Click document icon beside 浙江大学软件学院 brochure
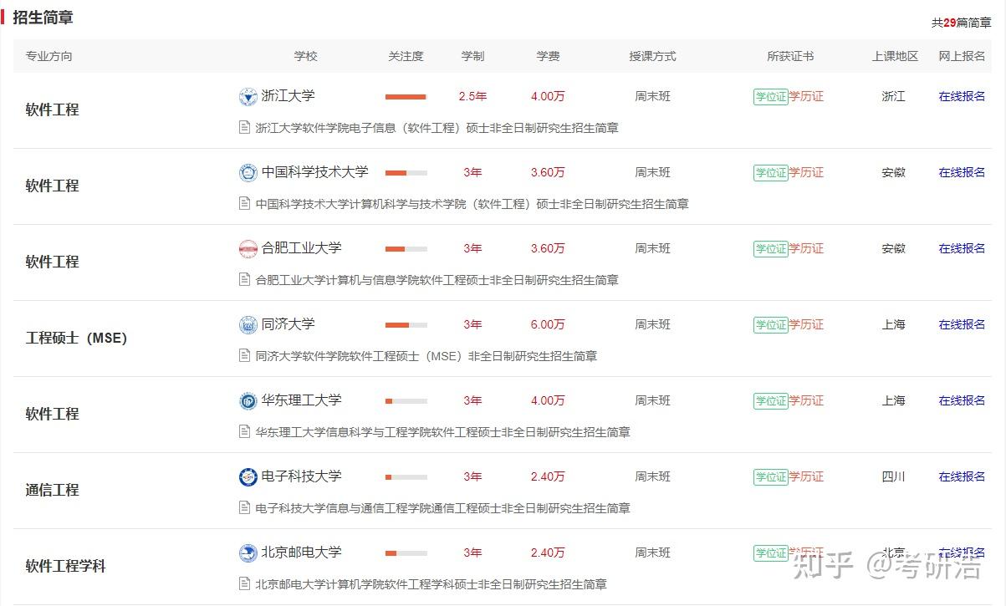Image resolution: width=1006 pixels, height=606 pixels. pyautogui.click(x=244, y=128)
